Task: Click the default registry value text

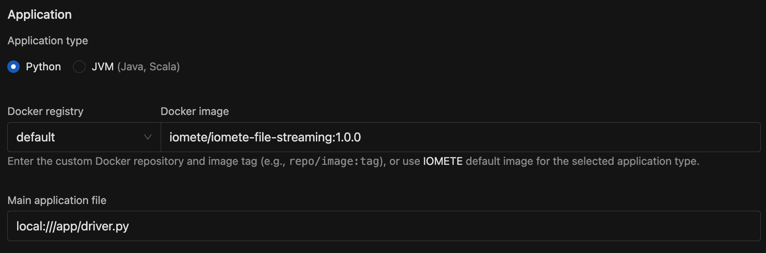Action: (x=36, y=137)
